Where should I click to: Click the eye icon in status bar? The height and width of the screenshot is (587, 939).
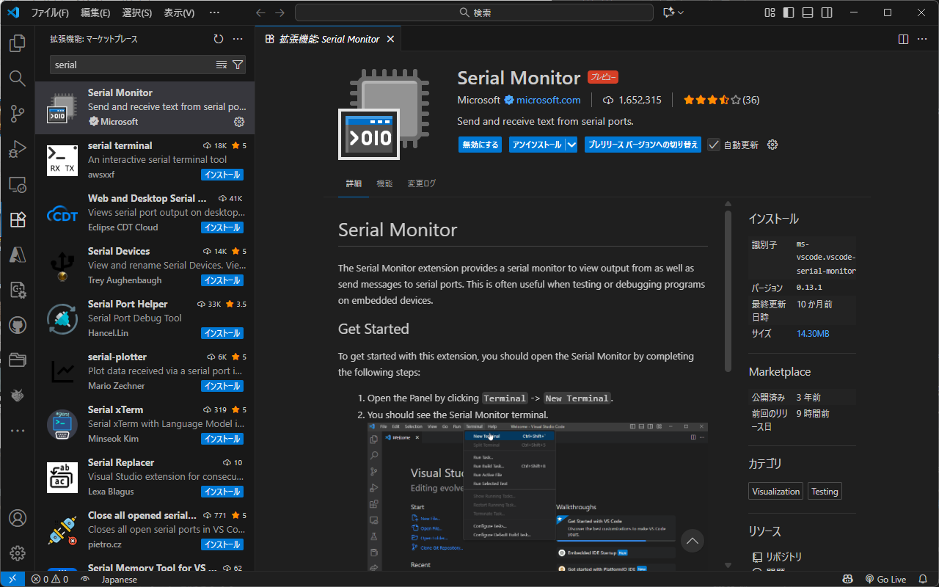tap(85, 579)
